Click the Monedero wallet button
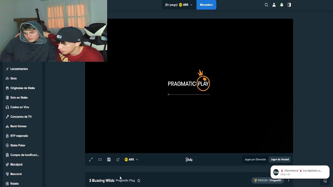The height and width of the screenshot is (187, 333). [206, 5]
